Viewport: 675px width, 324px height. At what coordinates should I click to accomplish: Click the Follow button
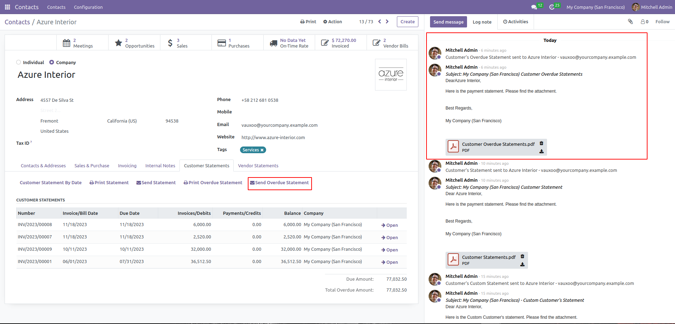tap(662, 21)
